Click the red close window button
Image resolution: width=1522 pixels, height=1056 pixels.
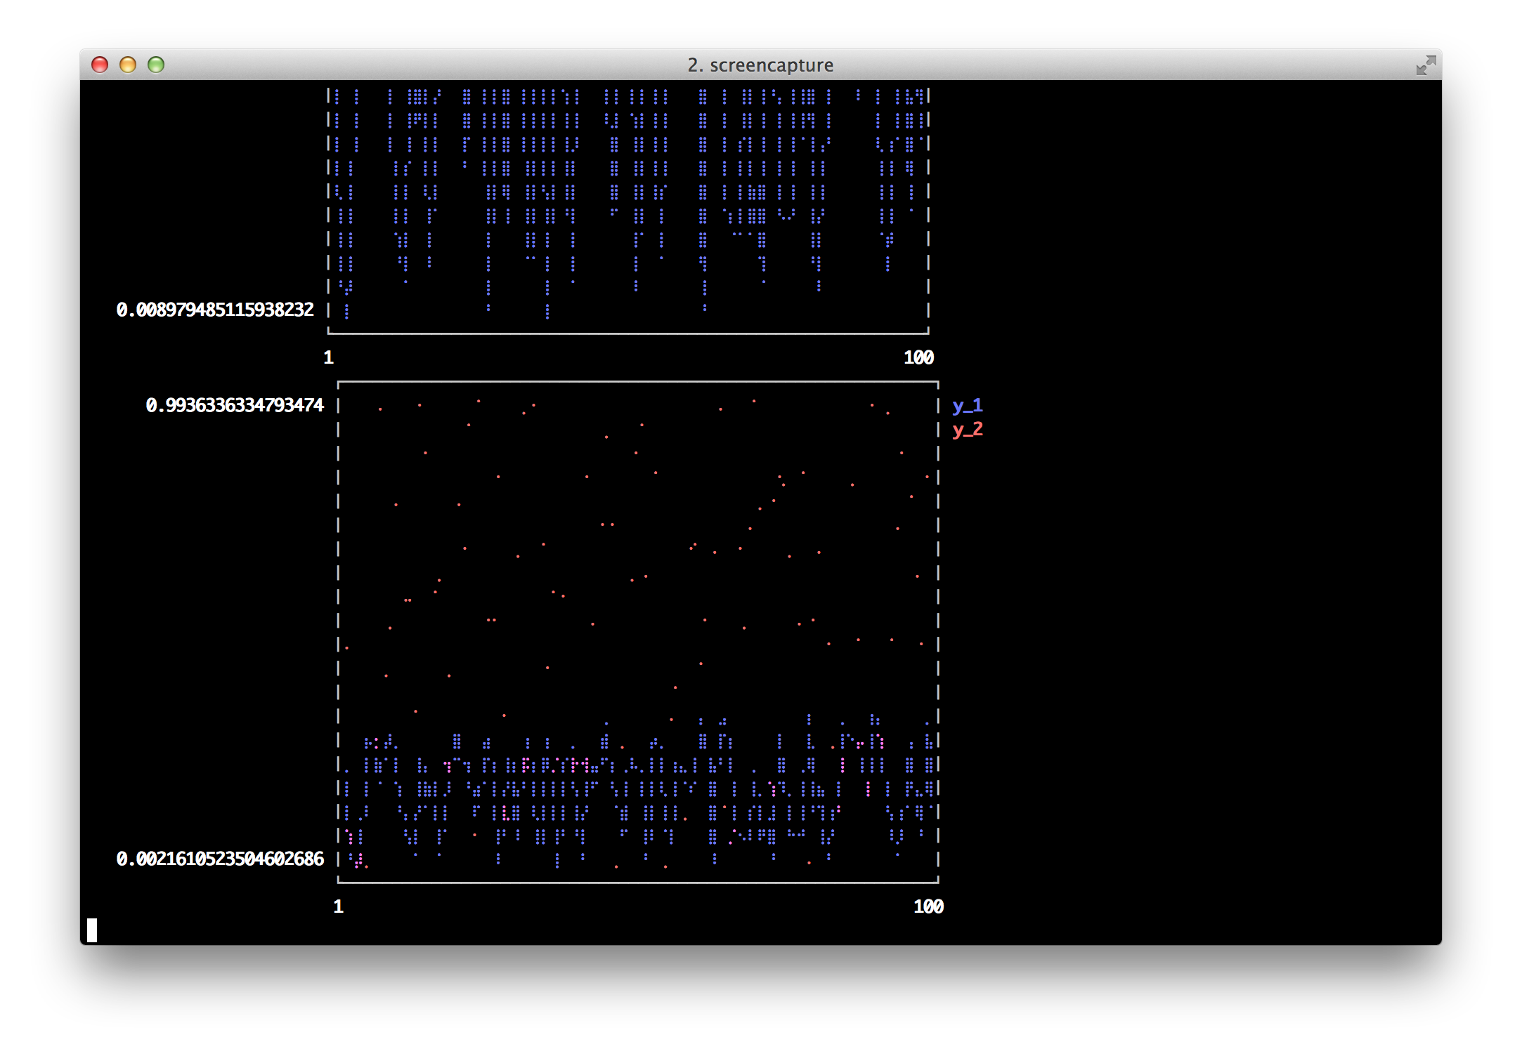coord(100,65)
